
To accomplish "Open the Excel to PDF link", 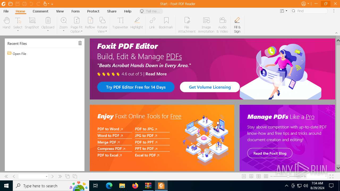I will 147,155.
